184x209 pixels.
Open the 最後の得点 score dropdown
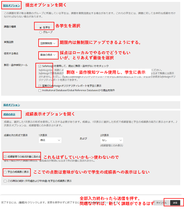(48, 55)
